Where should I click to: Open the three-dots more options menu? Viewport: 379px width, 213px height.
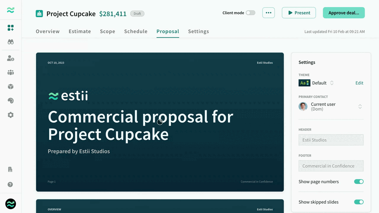269,13
